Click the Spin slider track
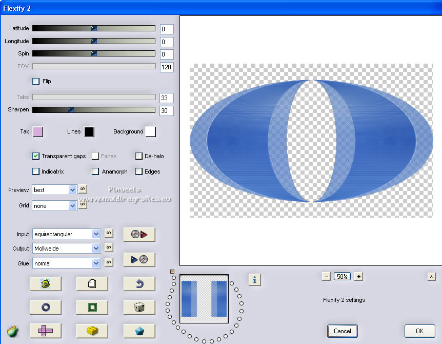This screenshot has height=344, width=442. click(94, 53)
